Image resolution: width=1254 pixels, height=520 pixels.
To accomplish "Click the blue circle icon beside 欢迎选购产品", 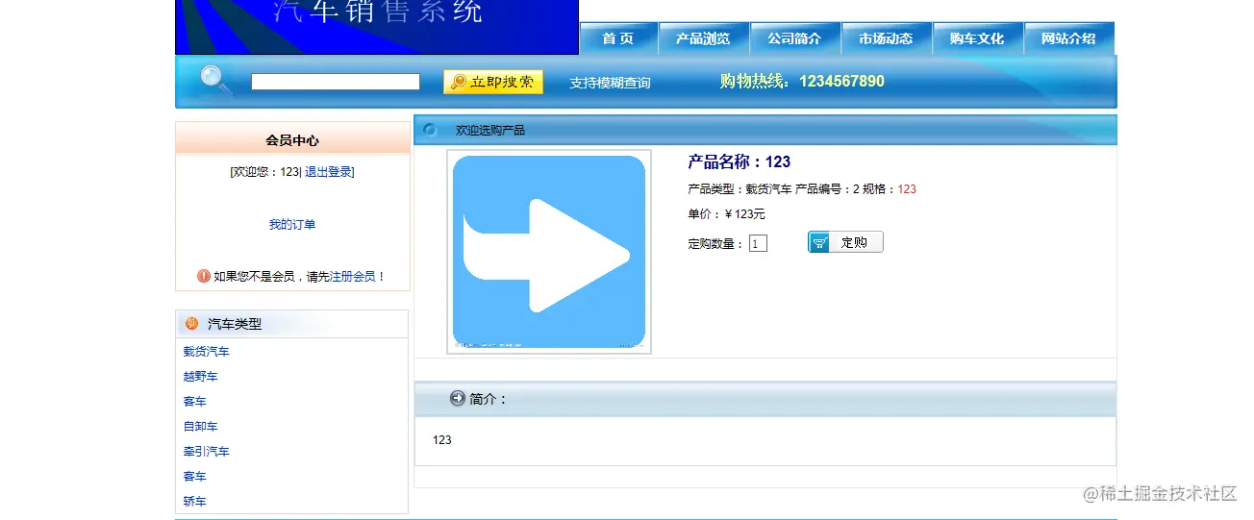I will (x=430, y=130).
